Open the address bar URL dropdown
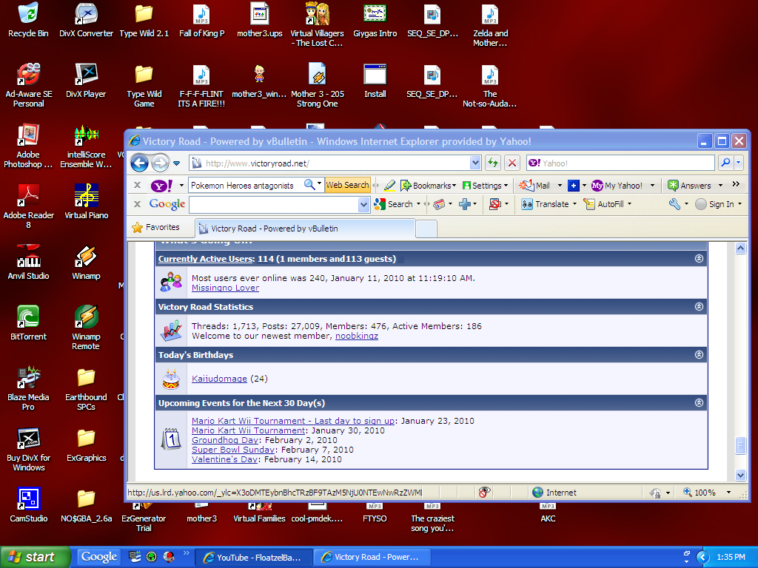Screen dimensions: 758x568 pyautogui.click(x=475, y=163)
